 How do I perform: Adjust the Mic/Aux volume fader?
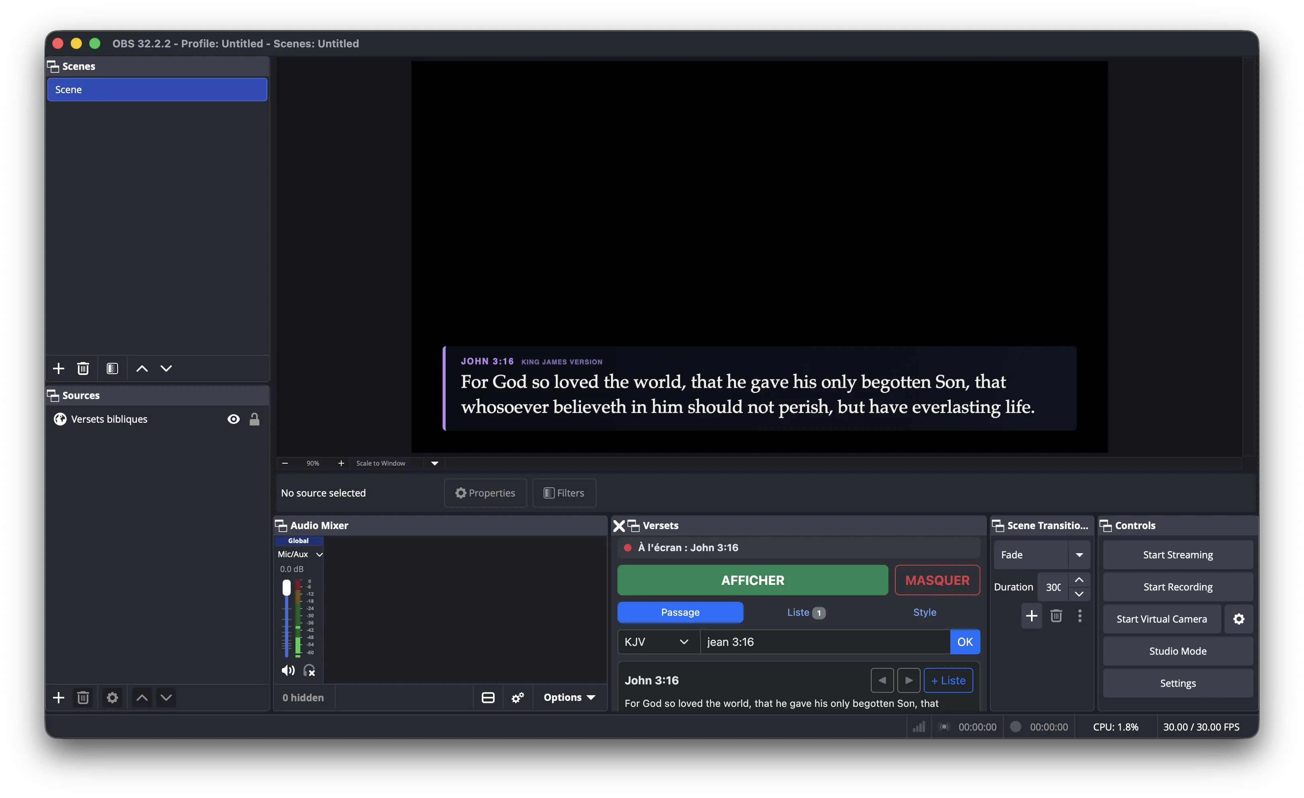point(286,587)
